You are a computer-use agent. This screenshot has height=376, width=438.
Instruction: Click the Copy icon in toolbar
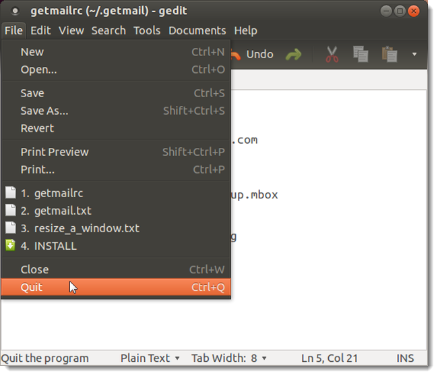click(x=361, y=55)
